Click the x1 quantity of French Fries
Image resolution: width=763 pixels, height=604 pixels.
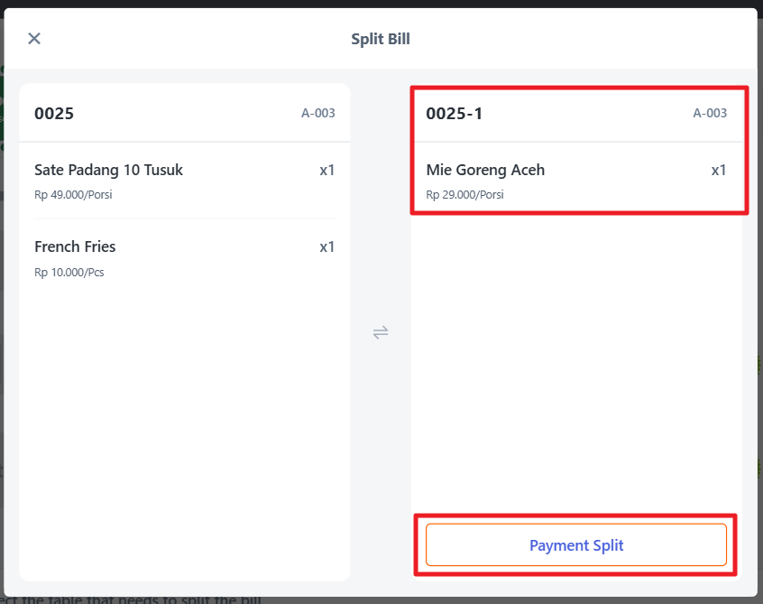tap(326, 247)
